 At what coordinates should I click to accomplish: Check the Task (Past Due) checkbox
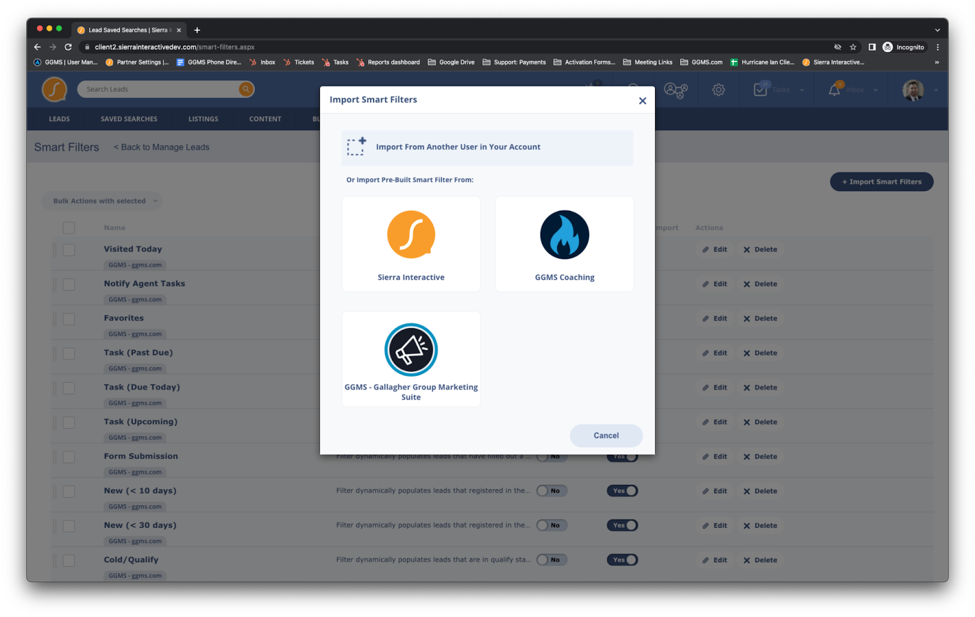point(69,354)
